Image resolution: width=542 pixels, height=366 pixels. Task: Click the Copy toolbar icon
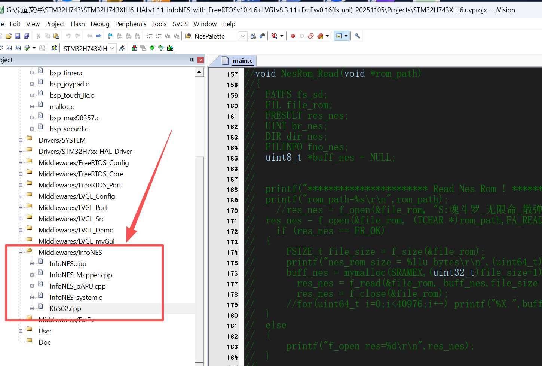48,36
